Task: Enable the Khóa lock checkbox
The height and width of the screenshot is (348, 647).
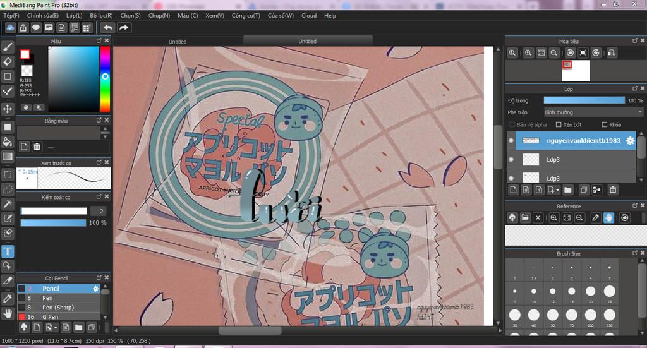Action: [x=605, y=124]
